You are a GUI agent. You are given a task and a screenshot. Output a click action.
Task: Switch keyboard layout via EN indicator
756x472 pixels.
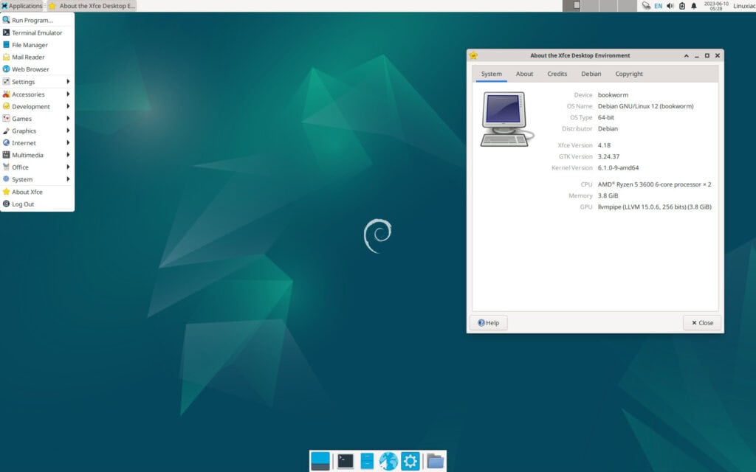[657, 6]
